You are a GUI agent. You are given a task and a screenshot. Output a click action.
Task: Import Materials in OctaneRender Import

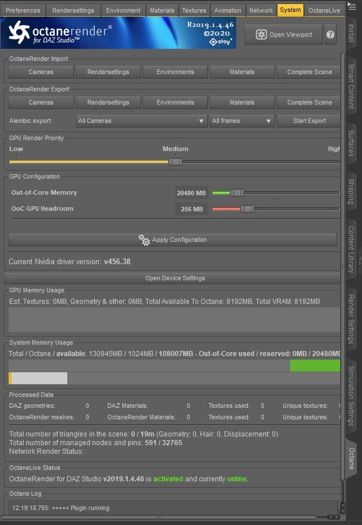click(242, 72)
